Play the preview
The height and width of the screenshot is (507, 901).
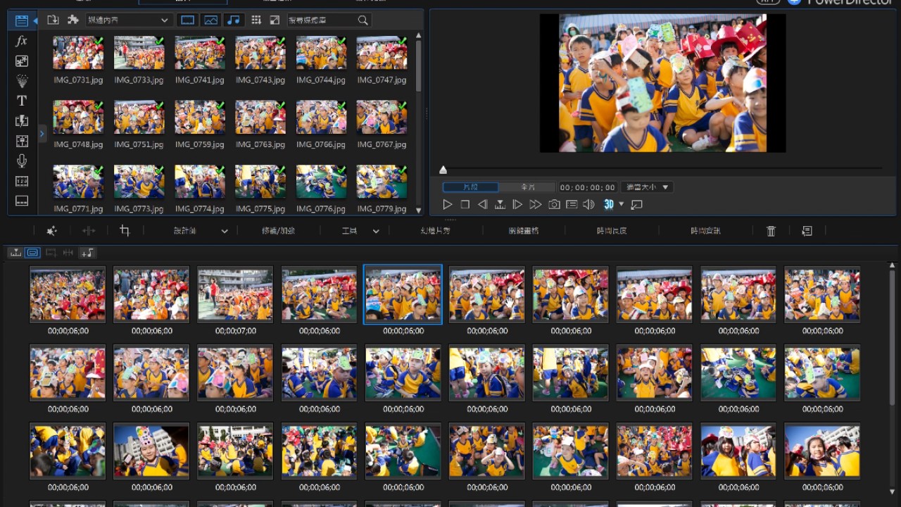point(448,204)
